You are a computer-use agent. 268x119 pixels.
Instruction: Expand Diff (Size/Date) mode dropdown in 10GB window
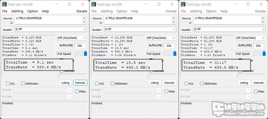[x=161, y=38]
